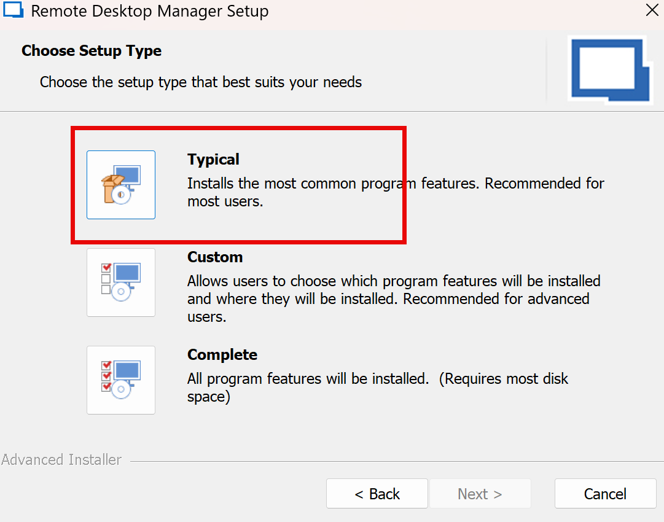Click the Custom option description paragraph
Screen dimensions: 664x522
pos(393,299)
